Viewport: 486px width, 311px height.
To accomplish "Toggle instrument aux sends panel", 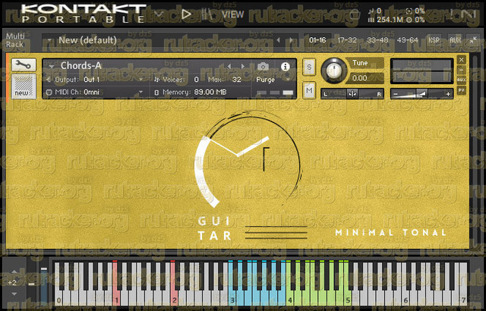I will click(x=461, y=80).
